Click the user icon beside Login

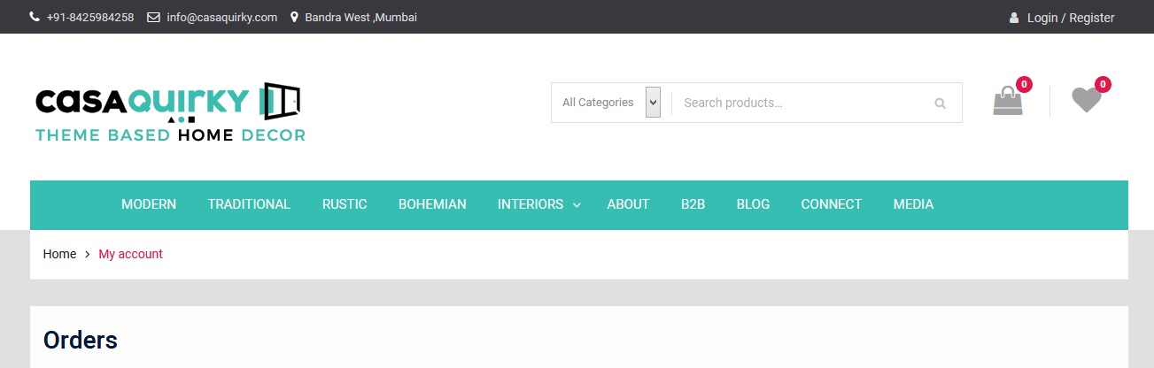click(x=1014, y=18)
